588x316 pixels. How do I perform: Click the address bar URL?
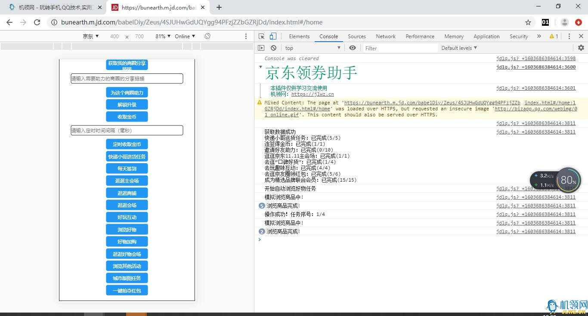192,22
